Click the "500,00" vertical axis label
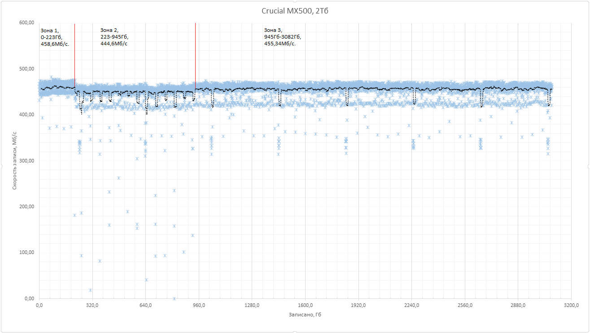Screen dimensions: 590x333 point(28,69)
